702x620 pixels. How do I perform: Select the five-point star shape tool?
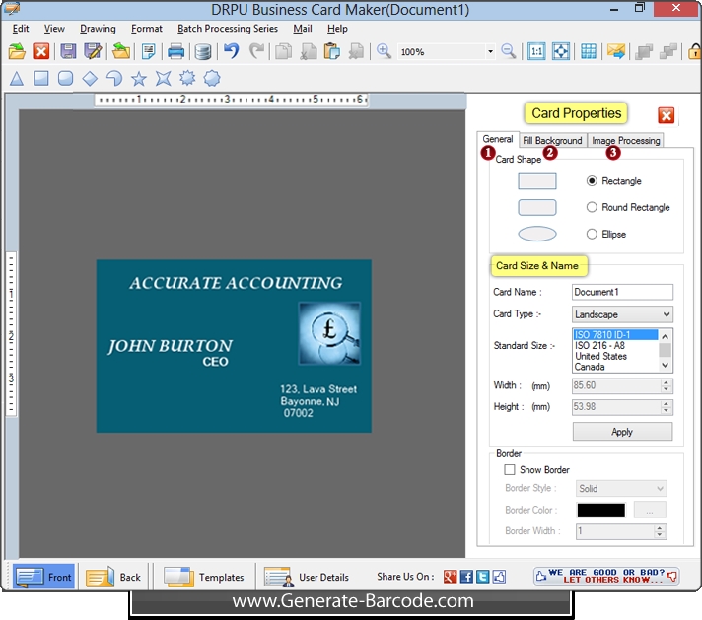[139, 79]
